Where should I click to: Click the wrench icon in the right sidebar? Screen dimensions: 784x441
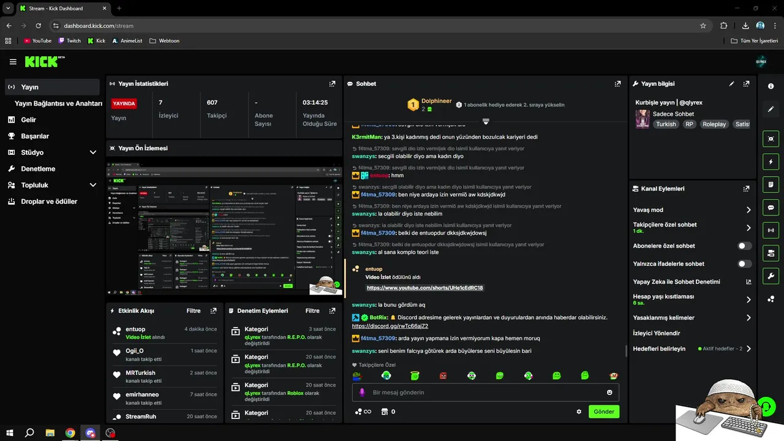(771, 276)
